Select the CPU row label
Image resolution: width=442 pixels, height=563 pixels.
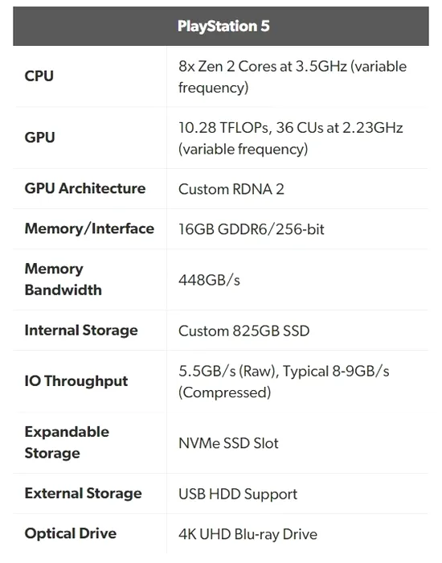coord(39,76)
